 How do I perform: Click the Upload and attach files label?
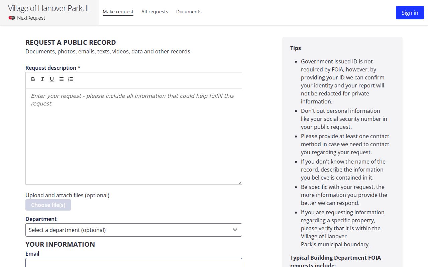click(x=68, y=195)
